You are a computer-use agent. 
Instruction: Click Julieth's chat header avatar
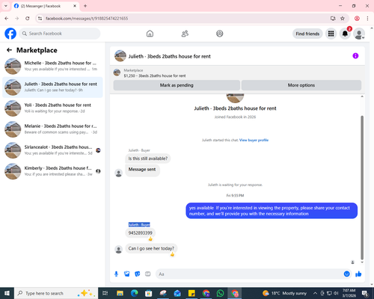click(120, 56)
